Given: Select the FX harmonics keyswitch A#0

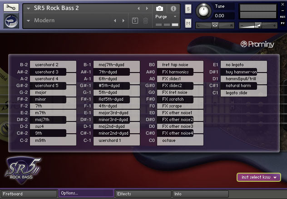Looking at the screenshot, I should coord(175,72).
